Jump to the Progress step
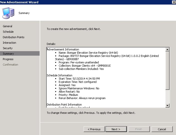176x135 pixels. [x=8, y=59]
